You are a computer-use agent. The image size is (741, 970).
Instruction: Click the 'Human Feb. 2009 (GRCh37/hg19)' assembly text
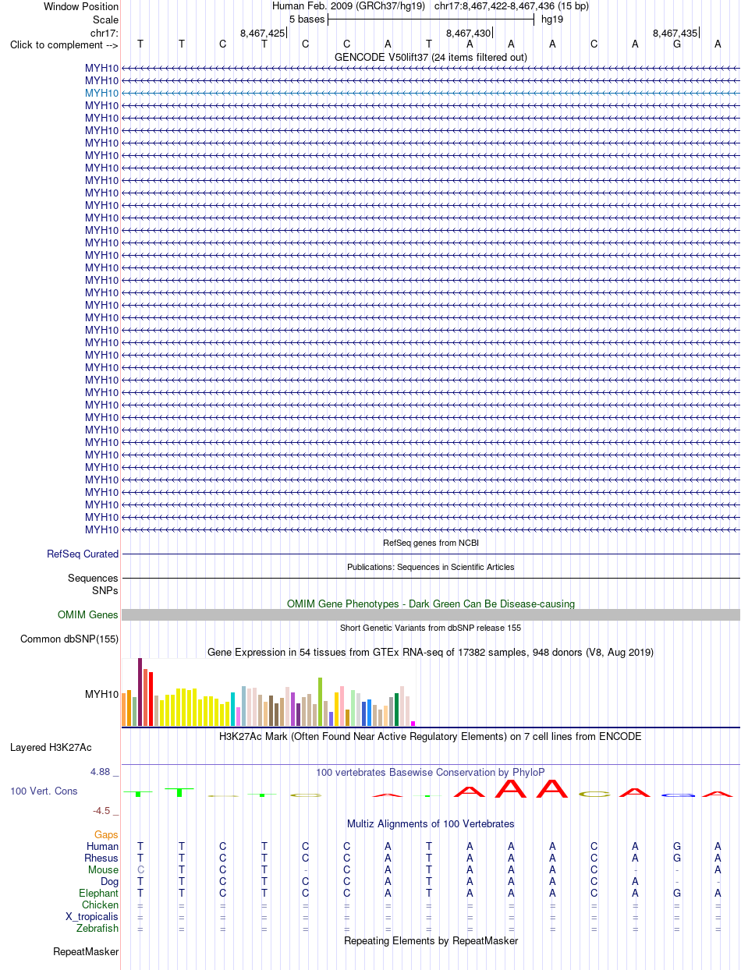[349, 6]
